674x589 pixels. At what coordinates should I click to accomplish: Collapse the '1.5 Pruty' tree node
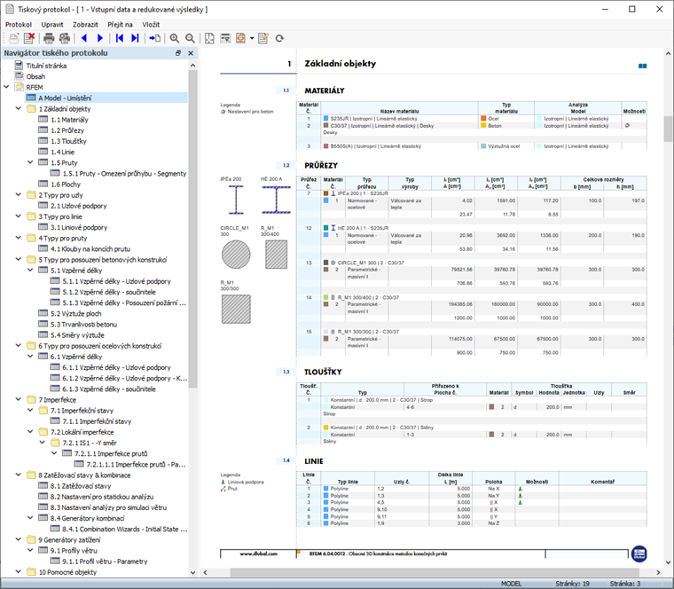pos(31,162)
